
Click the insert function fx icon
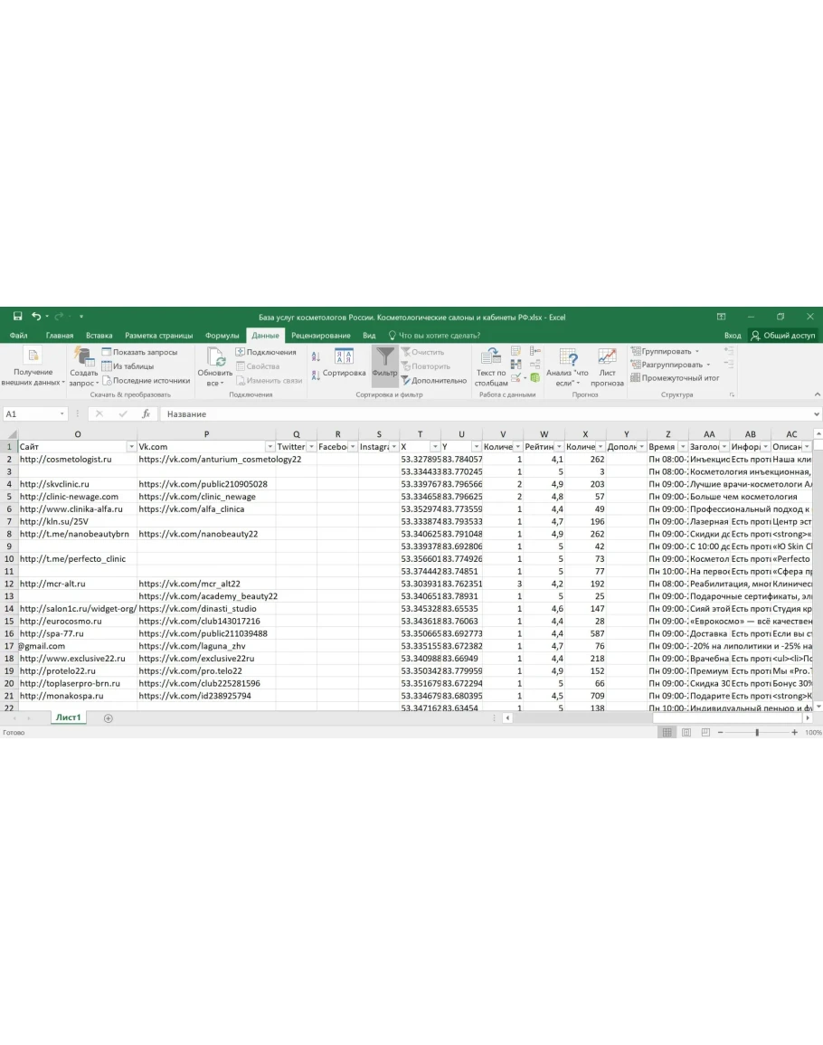click(146, 413)
